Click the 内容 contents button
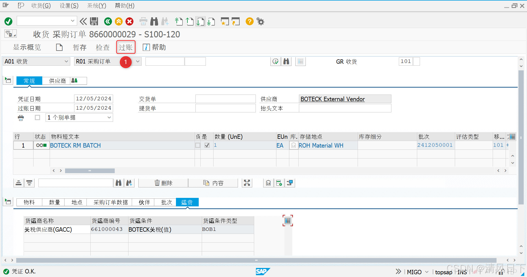This screenshot has height=277, width=527. 213,183
